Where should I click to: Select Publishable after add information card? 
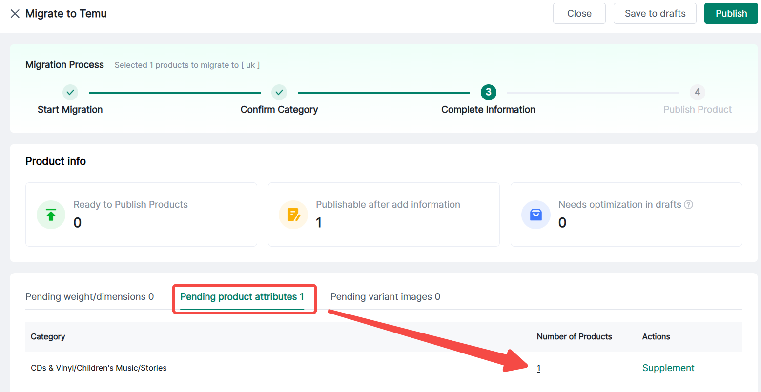(x=384, y=215)
